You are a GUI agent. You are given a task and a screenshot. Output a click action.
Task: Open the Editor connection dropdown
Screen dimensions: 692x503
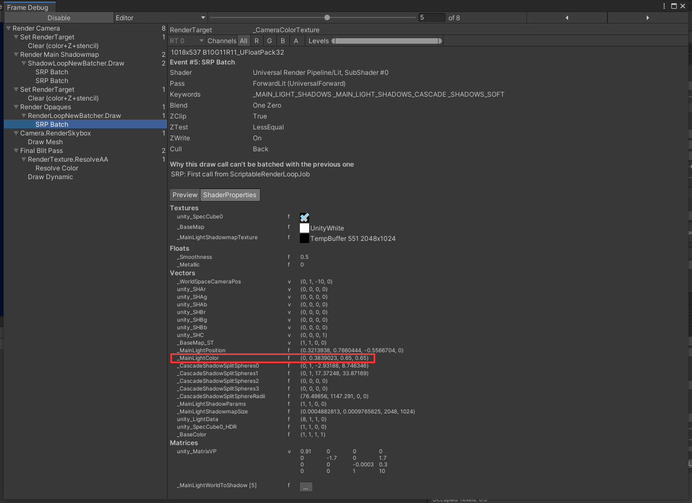[161, 17]
